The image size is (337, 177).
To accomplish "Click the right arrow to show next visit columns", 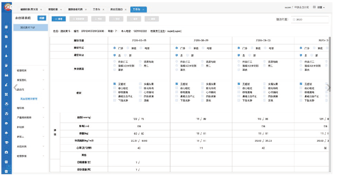I will [329, 88].
